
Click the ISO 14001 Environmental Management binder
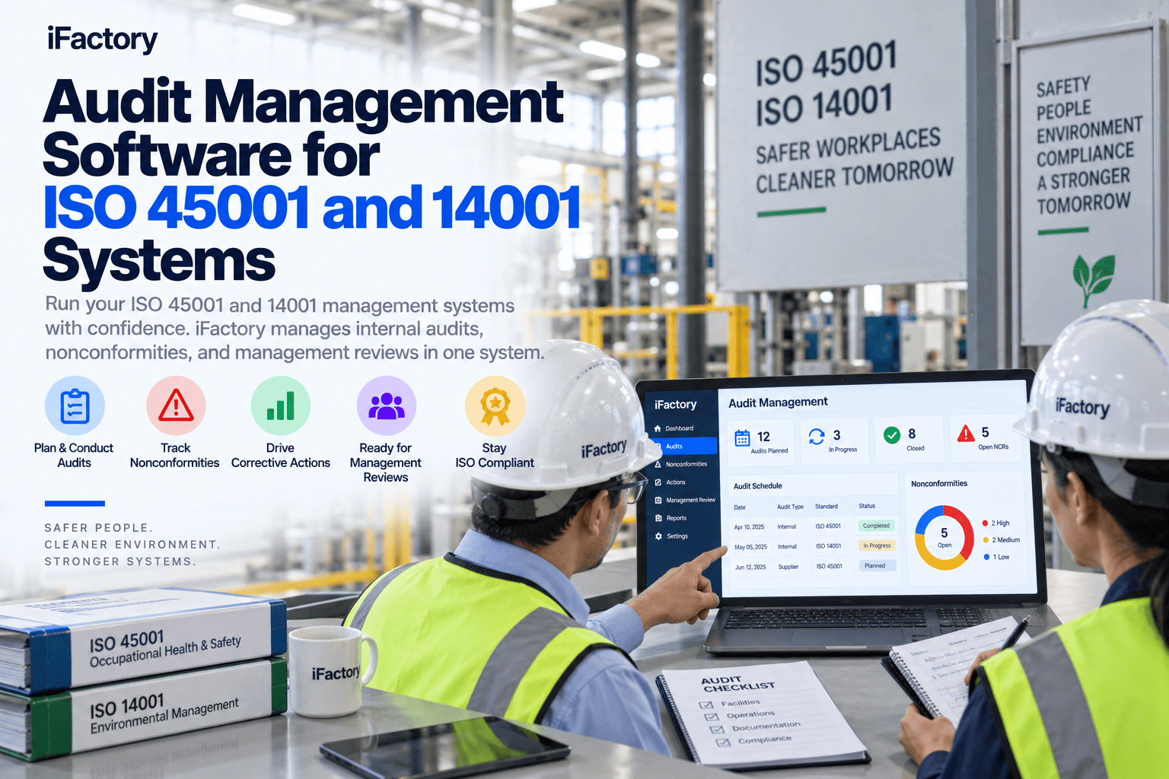coord(145,709)
